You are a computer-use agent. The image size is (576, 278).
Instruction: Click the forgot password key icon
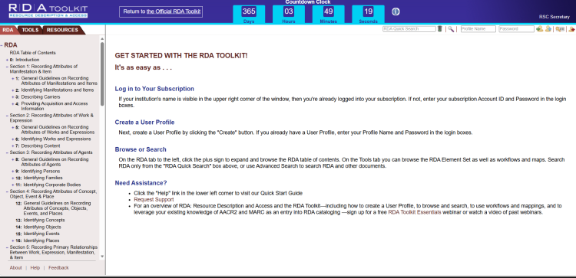560,29
